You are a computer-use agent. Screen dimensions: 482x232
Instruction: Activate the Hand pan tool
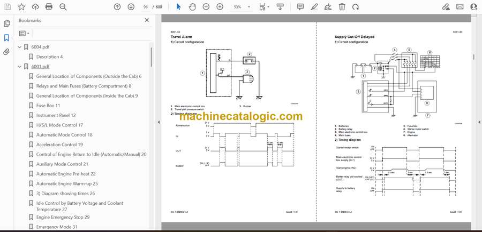tap(192, 7)
